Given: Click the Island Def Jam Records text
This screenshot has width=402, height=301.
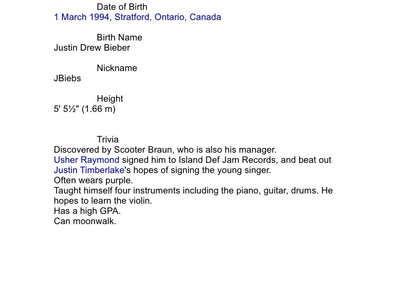Looking at the screenshot, I should (x=228, y=160).
